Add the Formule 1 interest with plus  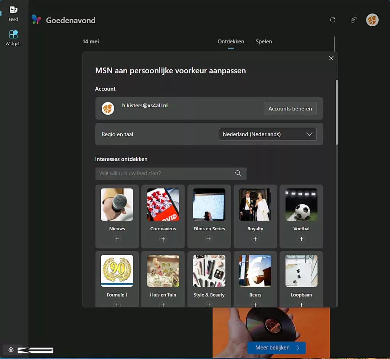click(117, 305)
